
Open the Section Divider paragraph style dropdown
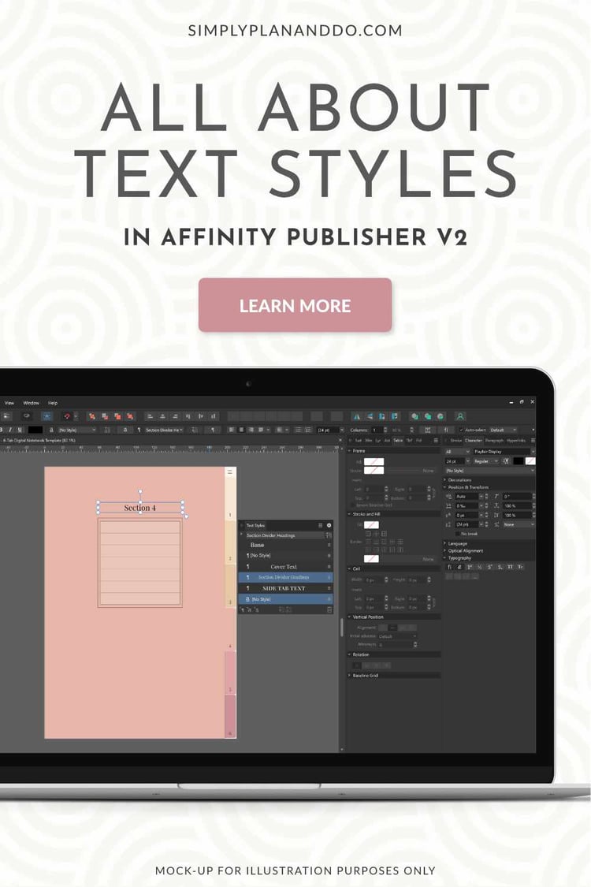[165, 430]
